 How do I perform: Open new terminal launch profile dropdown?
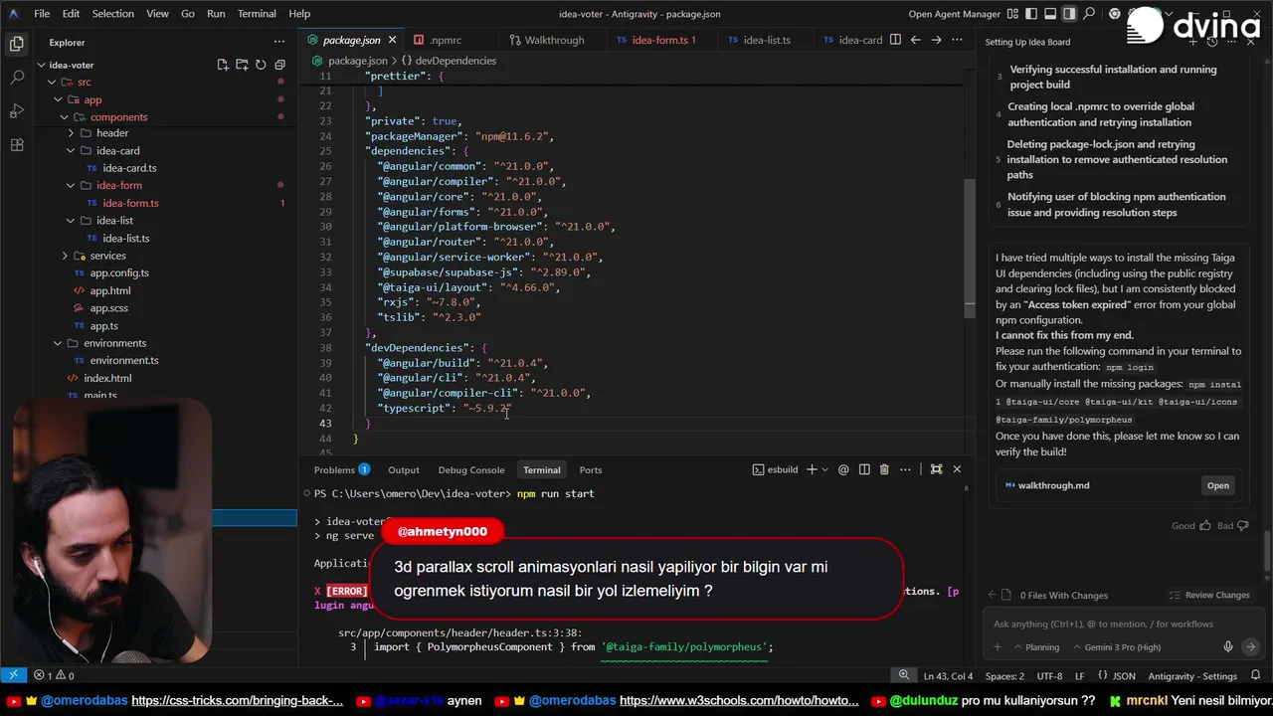tap(825, 469)
